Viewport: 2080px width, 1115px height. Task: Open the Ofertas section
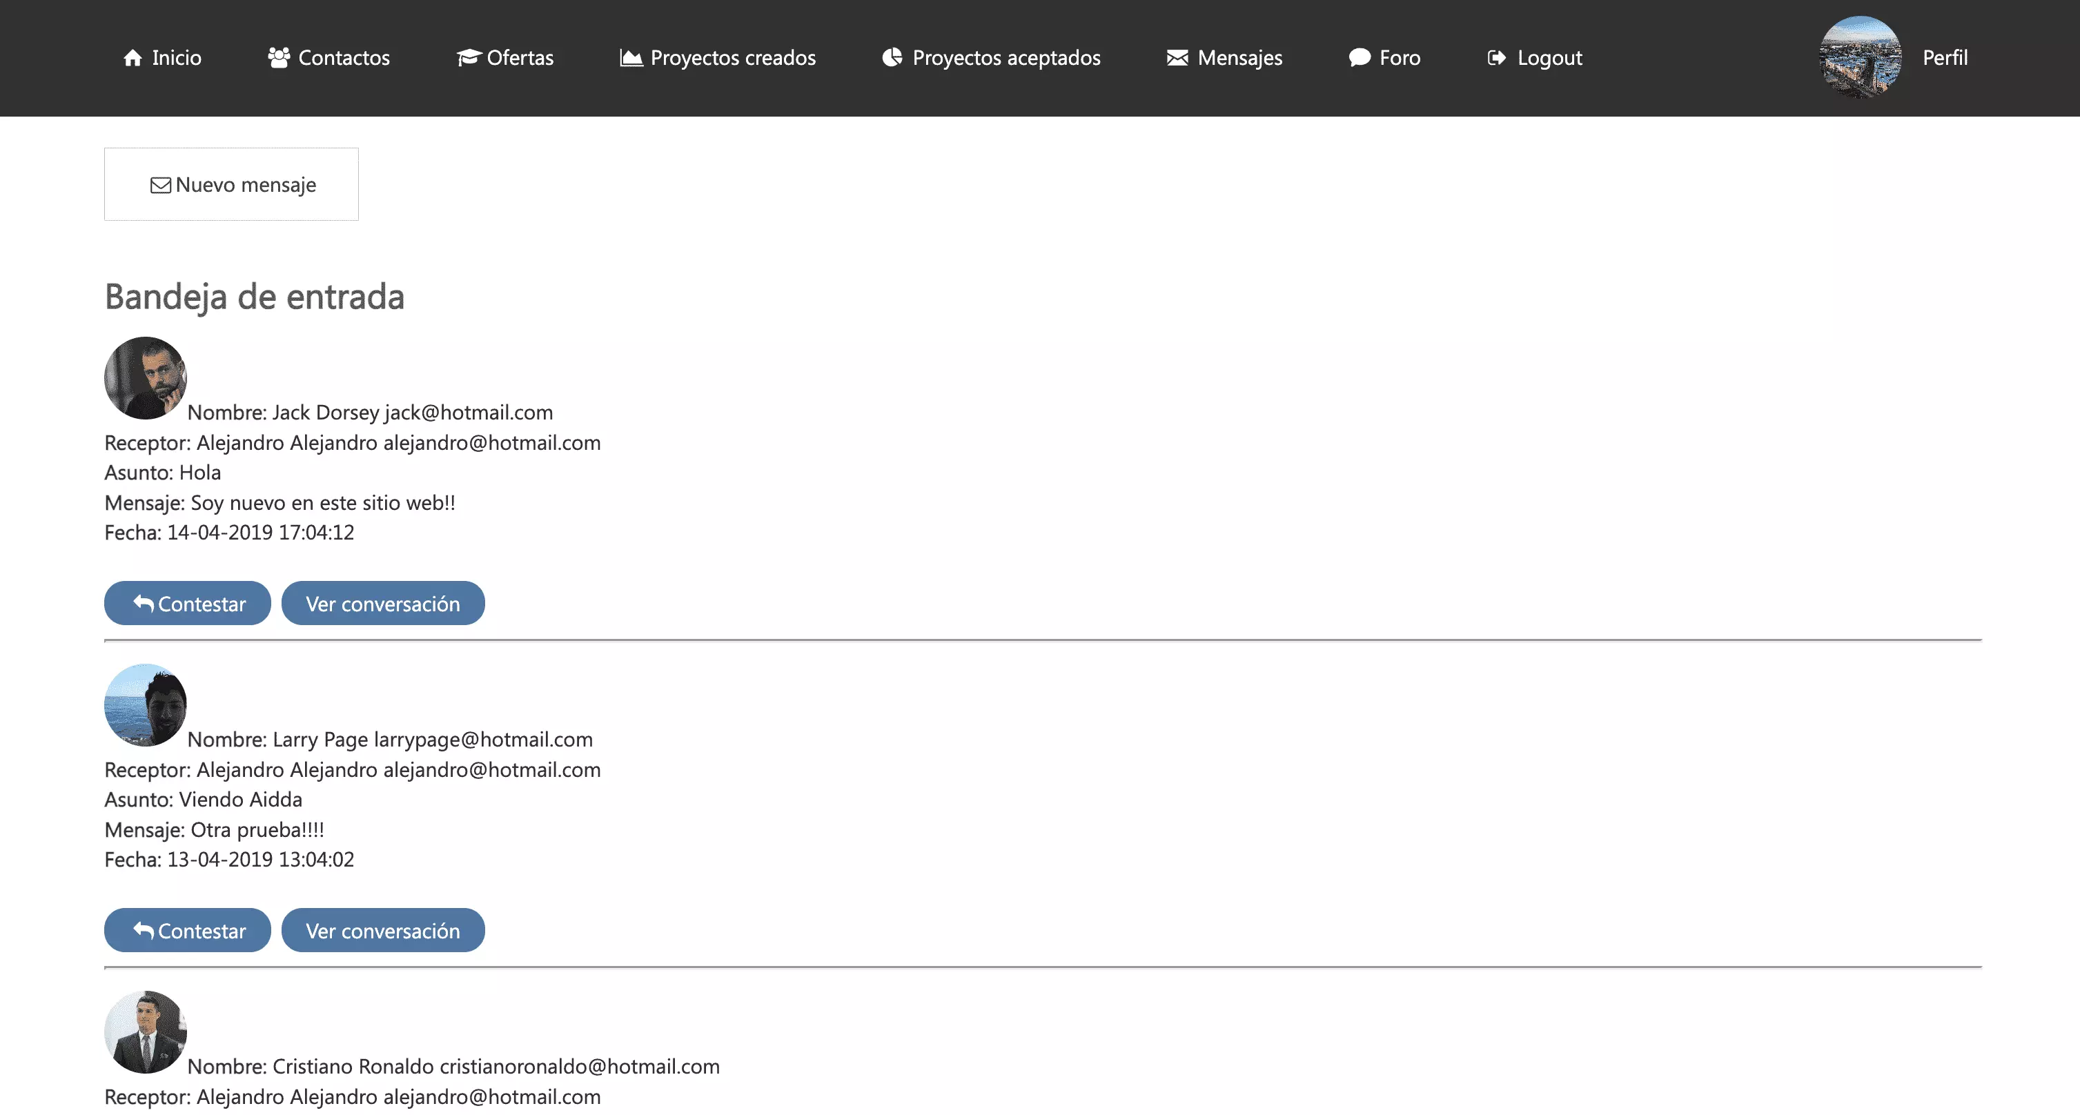[504, 57]
